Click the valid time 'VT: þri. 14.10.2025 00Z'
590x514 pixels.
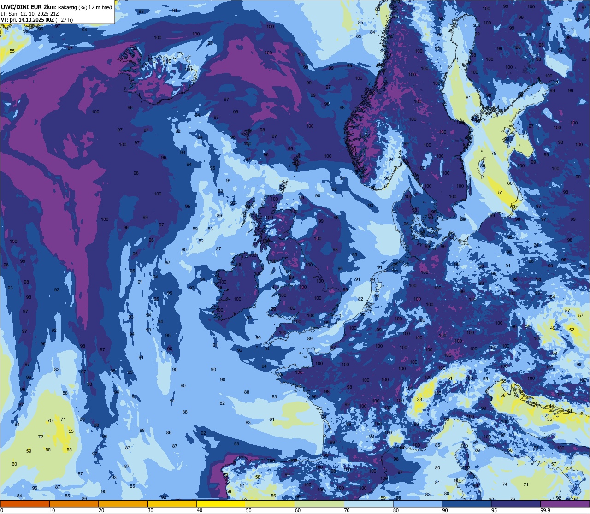click(x=27, y=20)
